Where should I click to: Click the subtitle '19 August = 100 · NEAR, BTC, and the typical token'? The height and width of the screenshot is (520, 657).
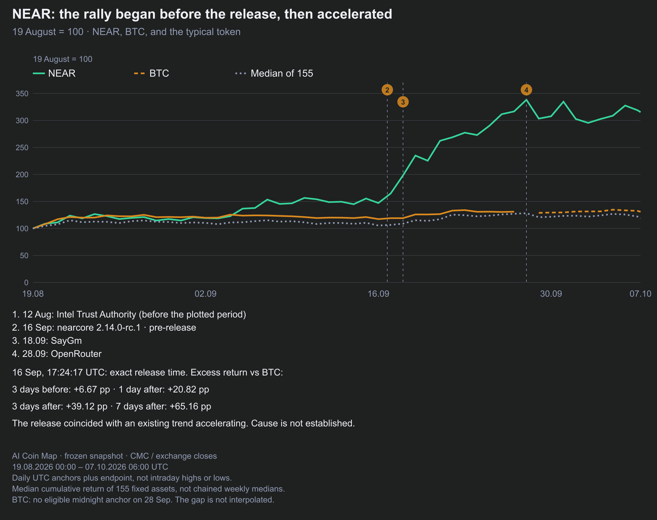[126, 32]
